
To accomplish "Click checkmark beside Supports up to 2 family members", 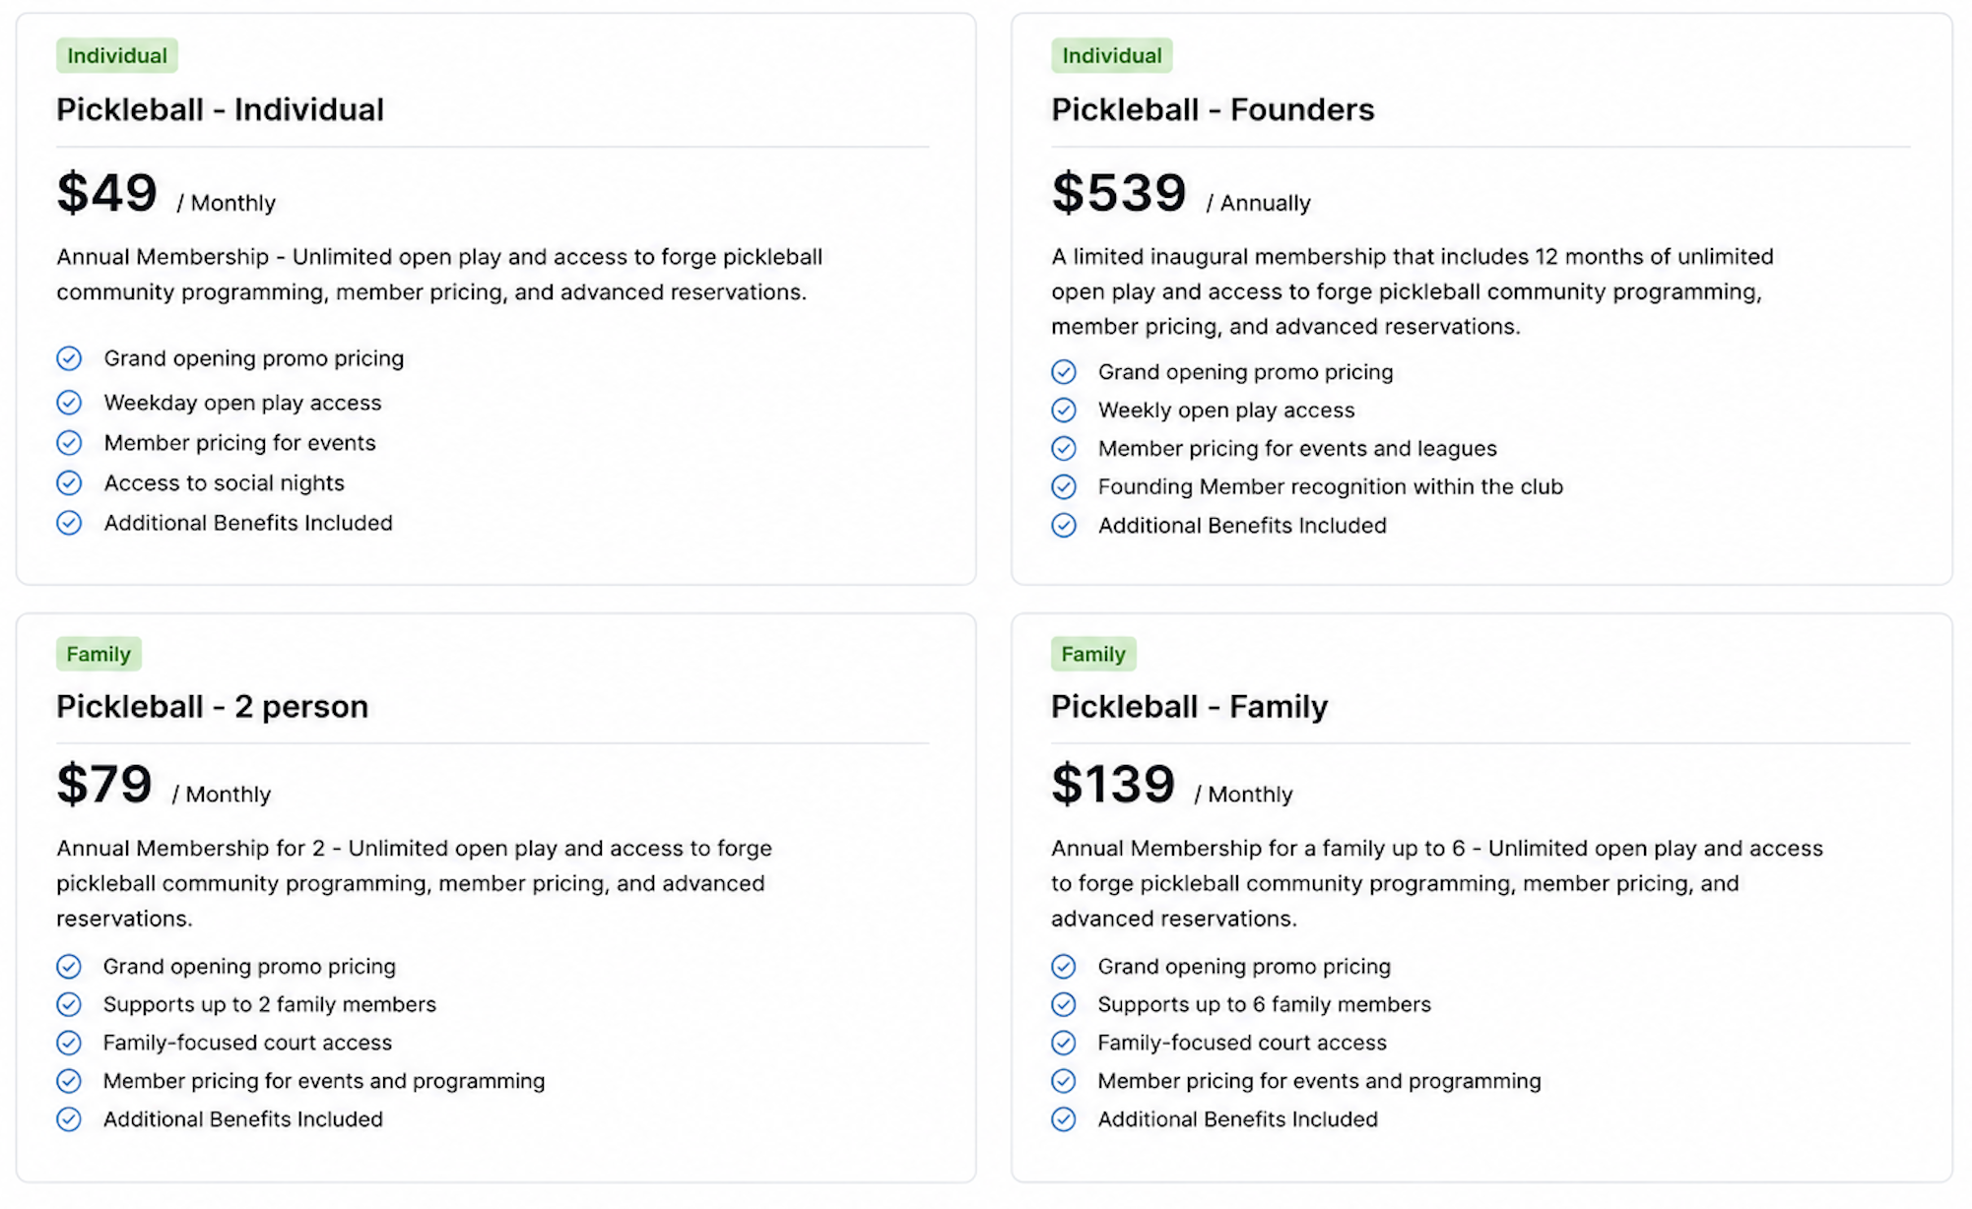I will [69, 1004].
